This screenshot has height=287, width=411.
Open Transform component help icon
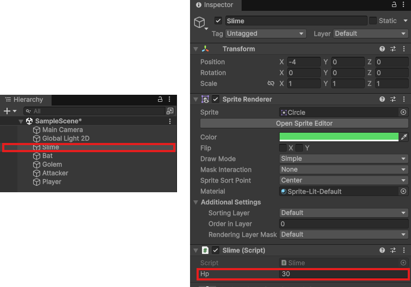tap(382, 49)
